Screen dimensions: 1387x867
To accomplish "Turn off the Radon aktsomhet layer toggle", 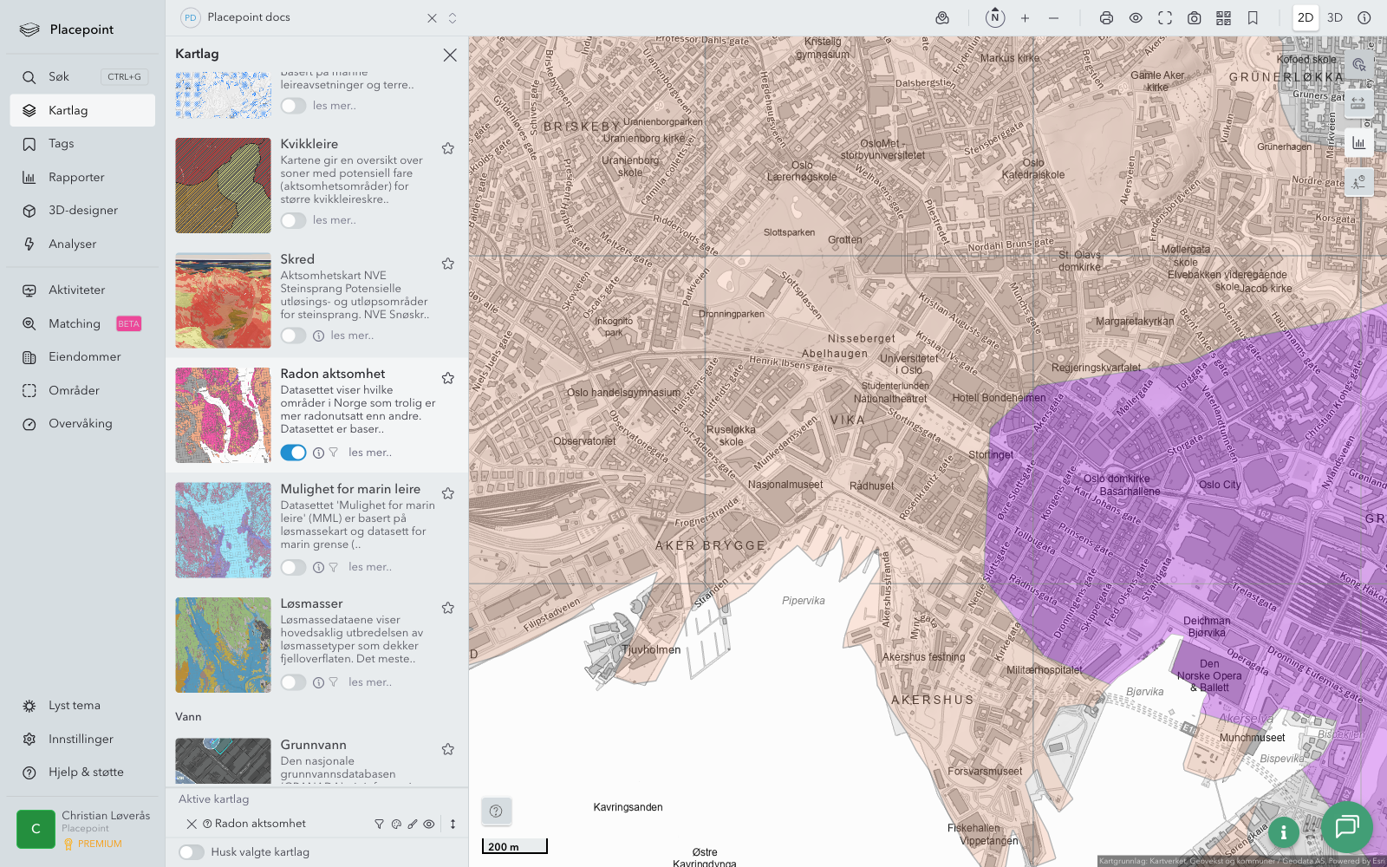I will click(293, 453).
